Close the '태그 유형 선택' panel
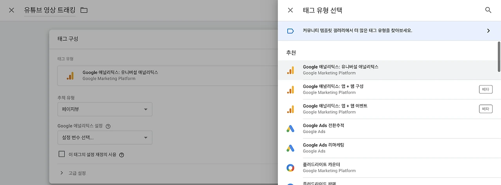The width and height of the screenshot is (501, 185). pyautogui.click(x=290, y=10)
